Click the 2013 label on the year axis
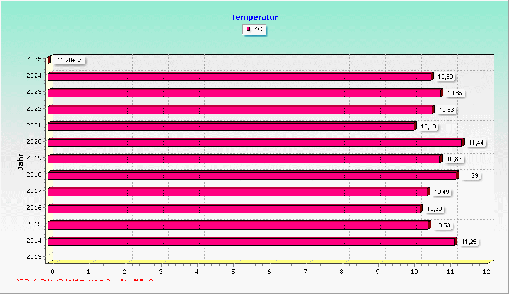 click(x=33, y=256)
